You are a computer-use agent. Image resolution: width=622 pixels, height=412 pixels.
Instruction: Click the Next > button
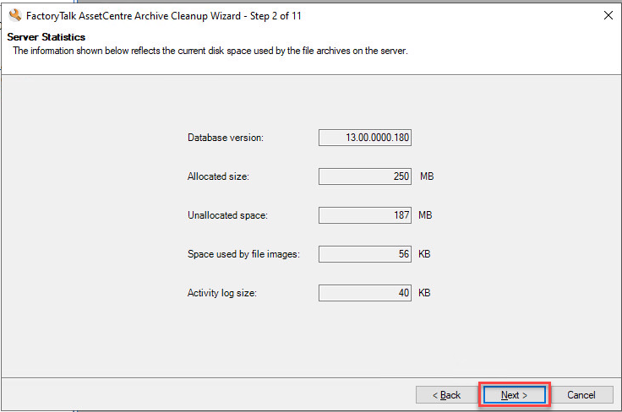(x=514, y=394)
